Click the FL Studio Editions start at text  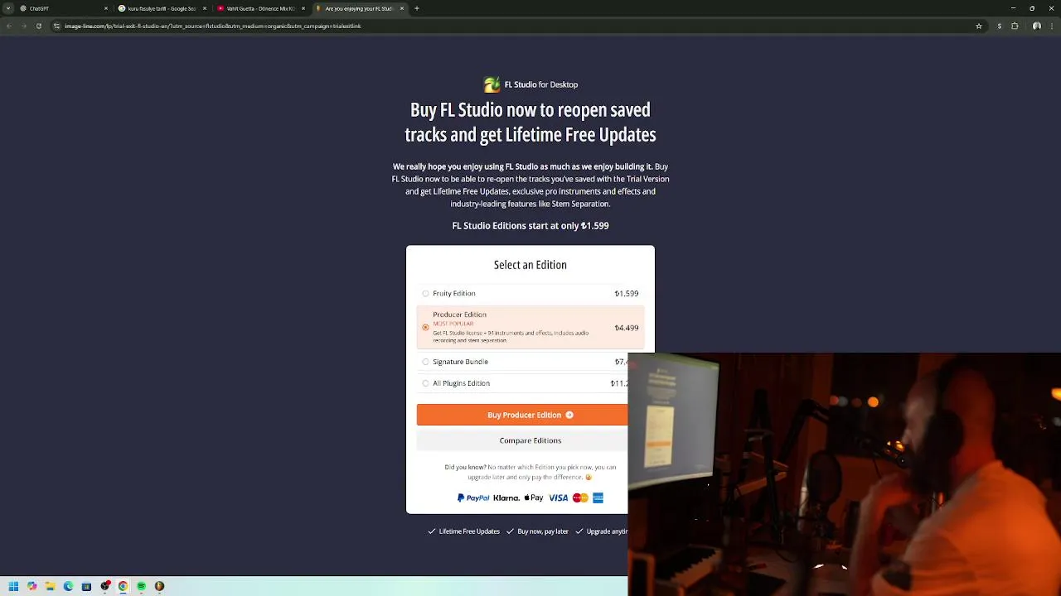pyautogui.click(x=530, y=225)
